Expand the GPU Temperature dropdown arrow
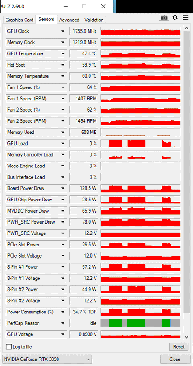This screenshot has width=193, height=366. point(63,53)
